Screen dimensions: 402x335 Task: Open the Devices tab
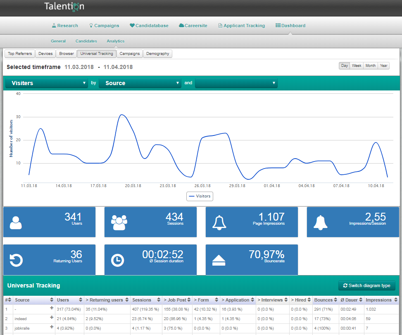click(45, 54)
